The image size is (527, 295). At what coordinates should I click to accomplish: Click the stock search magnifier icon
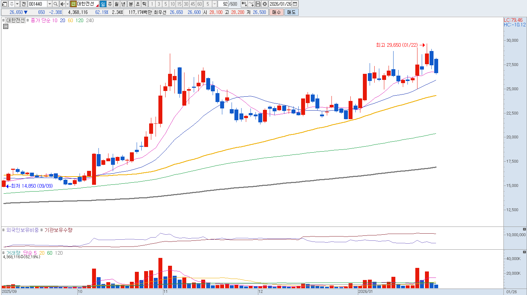(x=56, y=4)
